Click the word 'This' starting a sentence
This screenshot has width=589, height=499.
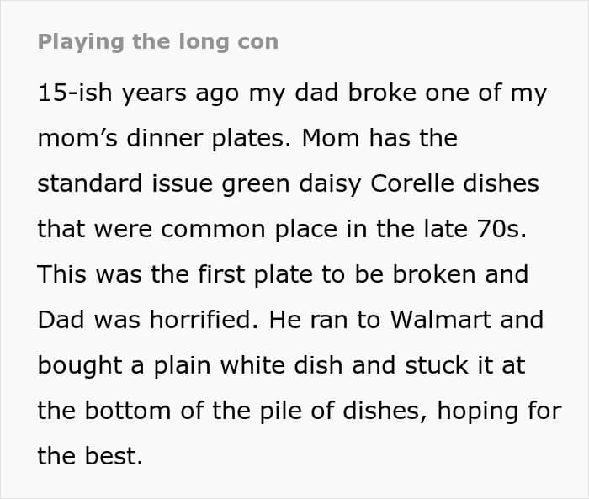coord(62,274)
